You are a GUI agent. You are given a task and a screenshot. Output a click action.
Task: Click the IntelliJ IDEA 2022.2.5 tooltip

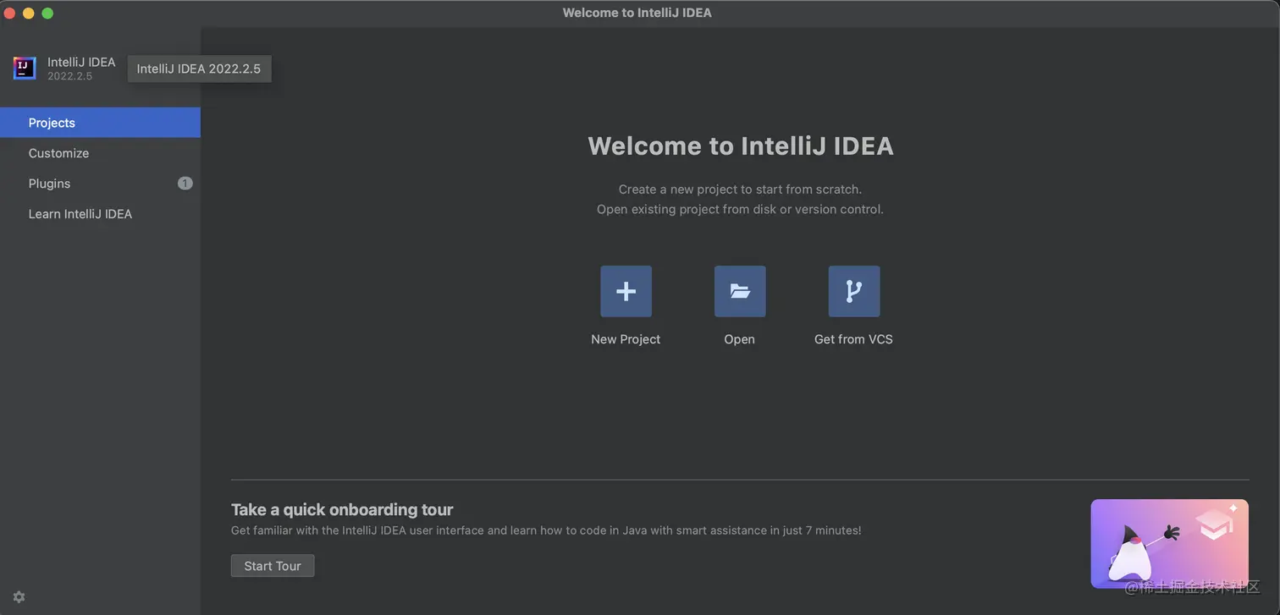coord(199,69)
